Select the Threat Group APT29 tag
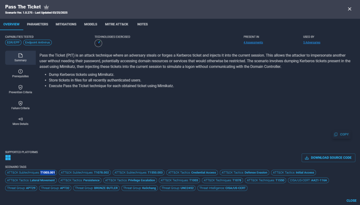This screenshot has width=360, height=205. (21, 188)
